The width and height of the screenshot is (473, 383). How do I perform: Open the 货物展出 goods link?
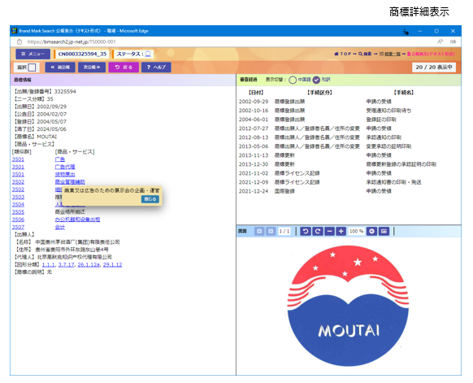[65, 175]
